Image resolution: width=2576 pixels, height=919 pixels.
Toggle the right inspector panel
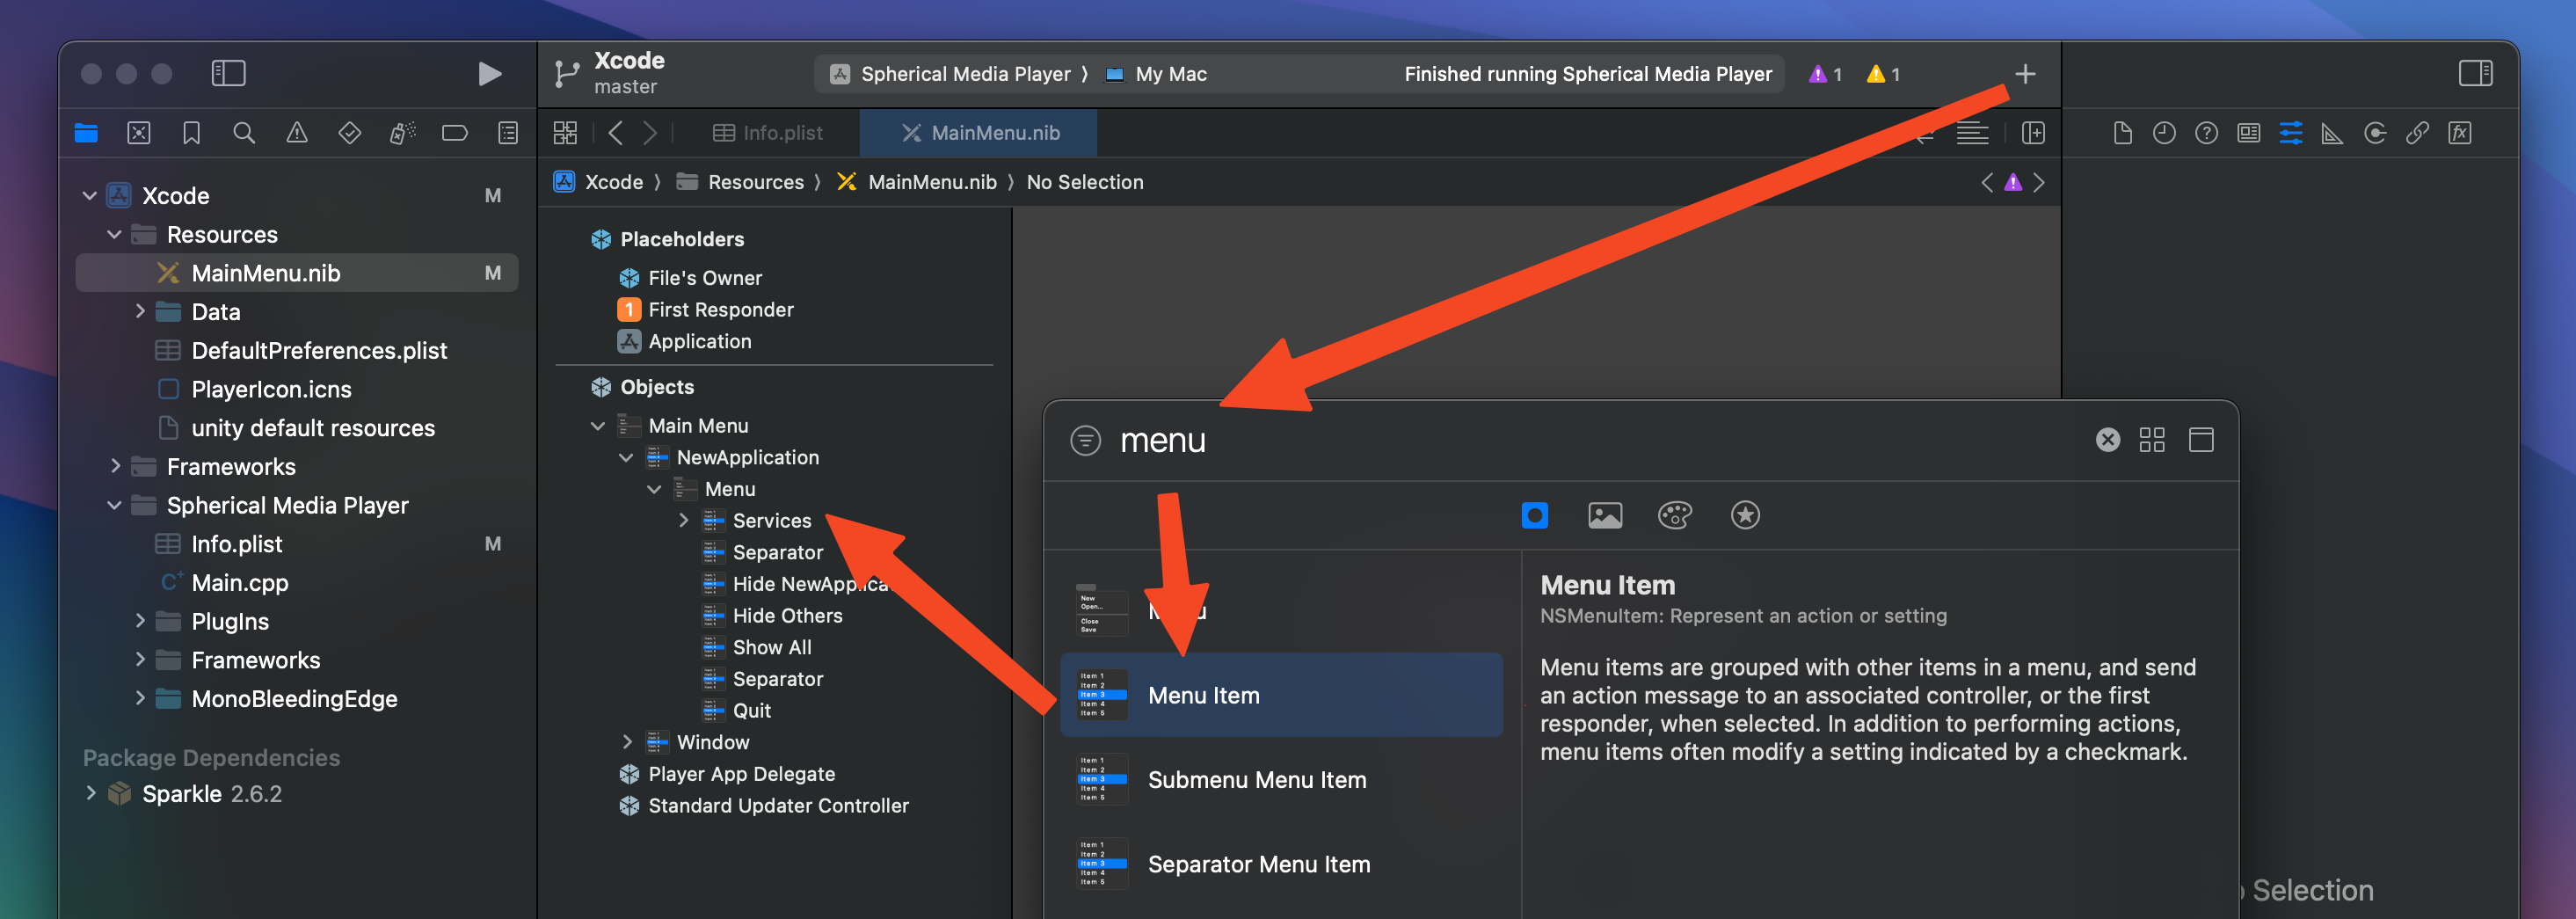click(x=2475, y=74)
